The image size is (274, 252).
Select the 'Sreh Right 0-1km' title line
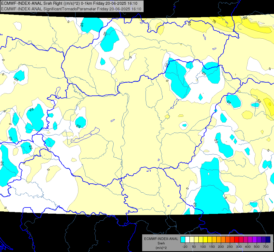[x=69, y=3]
